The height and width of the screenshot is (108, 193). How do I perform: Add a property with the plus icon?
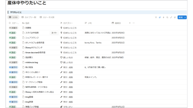[x=130, y=23]
